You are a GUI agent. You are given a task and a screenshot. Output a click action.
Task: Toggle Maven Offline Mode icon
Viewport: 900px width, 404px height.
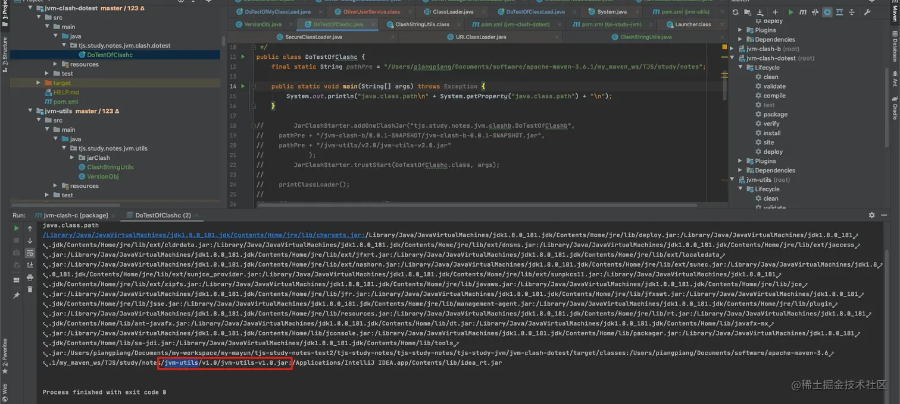[815, 12]
